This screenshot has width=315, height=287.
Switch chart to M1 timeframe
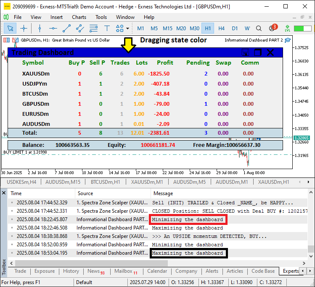point(140,28)
